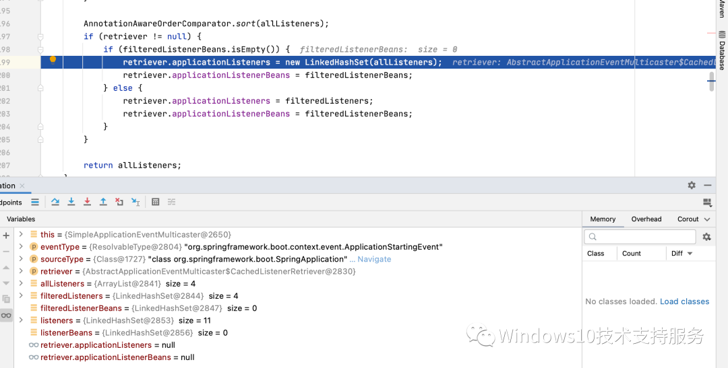Click the Step Out debugger icon

[x=103, y=202]
